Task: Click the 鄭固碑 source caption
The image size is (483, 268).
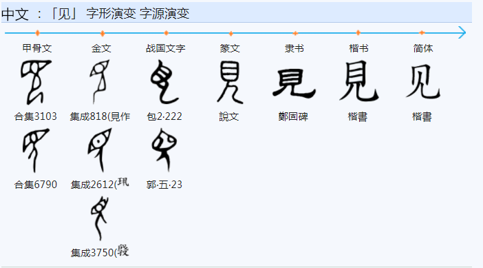Action: 293,116
